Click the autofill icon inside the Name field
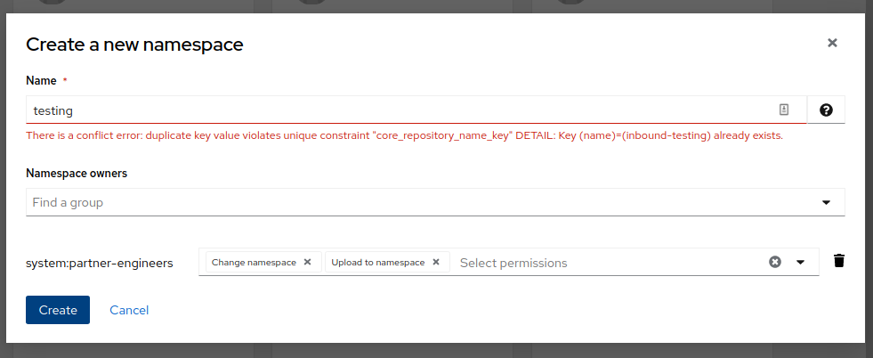 (x=784, y=110)
